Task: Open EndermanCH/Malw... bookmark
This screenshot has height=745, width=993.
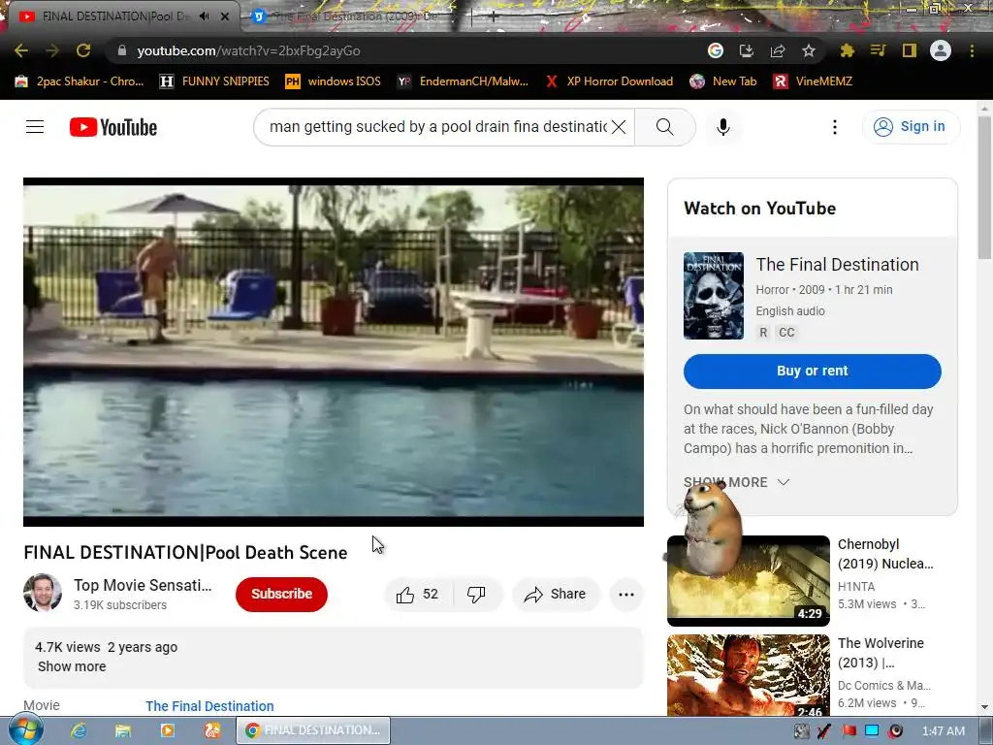Action: point(463,81)
